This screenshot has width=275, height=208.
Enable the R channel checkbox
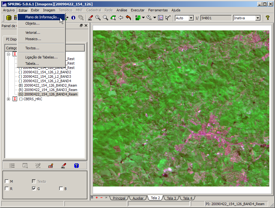(x=7, y=189)
